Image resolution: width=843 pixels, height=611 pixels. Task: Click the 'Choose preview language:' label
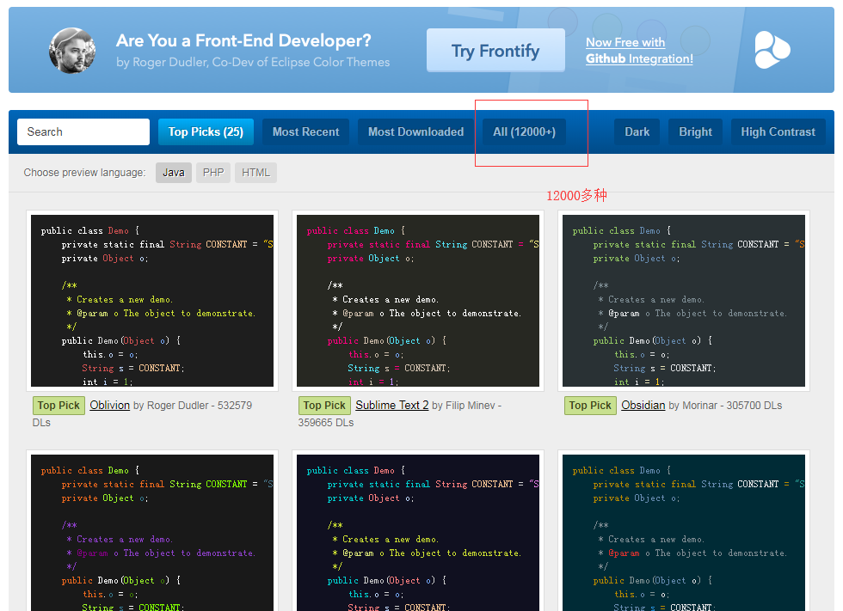point(84,173)
